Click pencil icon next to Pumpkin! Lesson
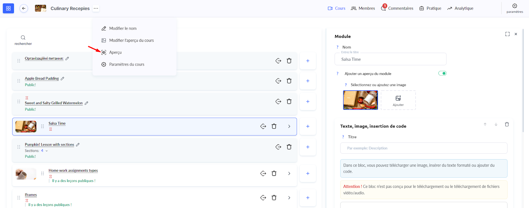 (78, 144)
